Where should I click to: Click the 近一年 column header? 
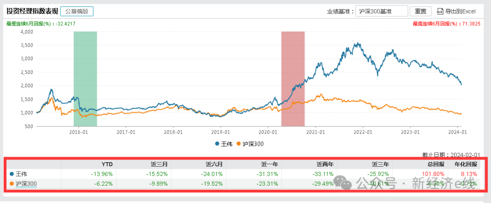[271, 163]
